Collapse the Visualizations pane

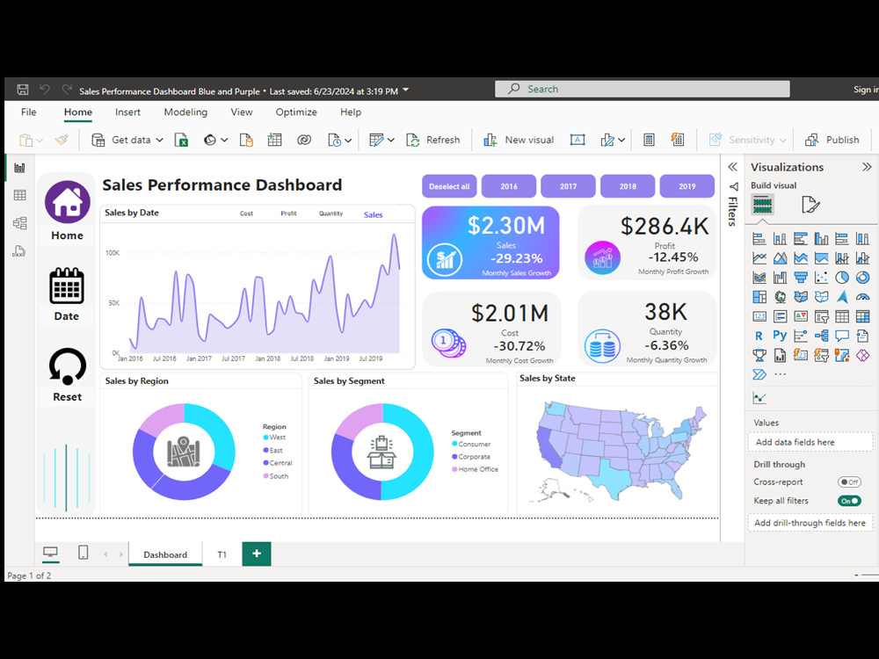(866, 166)
